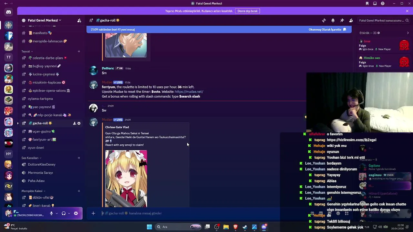Join Mermonia Sarayı voice channel
Screen dimensions: 413x232
(x=51, y=173)
